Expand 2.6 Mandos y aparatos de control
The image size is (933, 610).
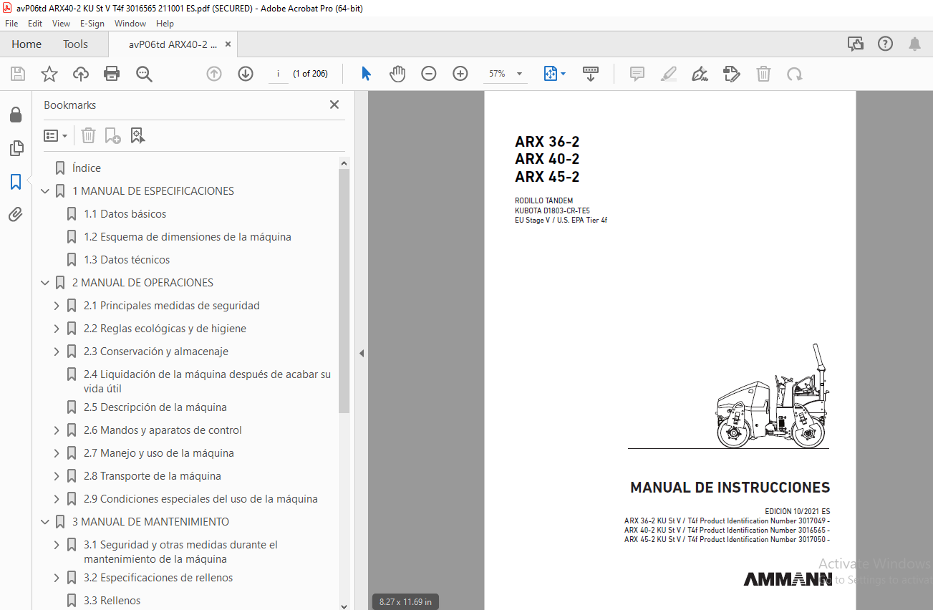coord(57,430)
